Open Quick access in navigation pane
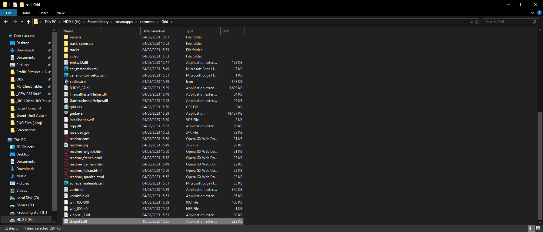543x232 pixels. (x=24, y=36)
